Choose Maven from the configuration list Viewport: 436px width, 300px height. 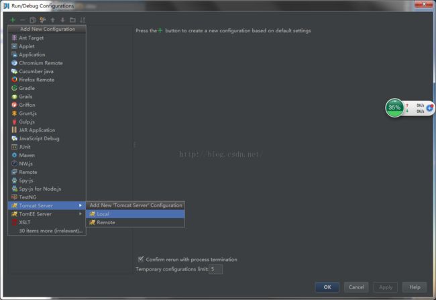pos(27,155)
